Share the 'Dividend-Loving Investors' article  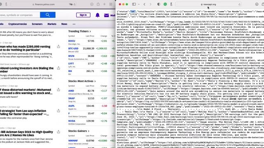[x=59, y=68]
